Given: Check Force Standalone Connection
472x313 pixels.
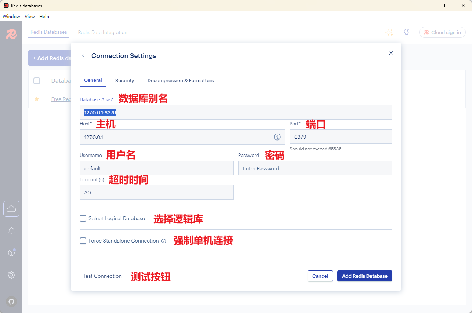Looking at the screenshot, I should pyautogui.click(x=83, y=241).
